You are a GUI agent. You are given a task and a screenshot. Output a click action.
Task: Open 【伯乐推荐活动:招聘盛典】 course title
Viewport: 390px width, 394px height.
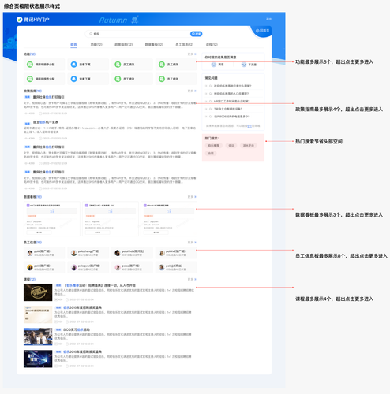pos(100,285)
